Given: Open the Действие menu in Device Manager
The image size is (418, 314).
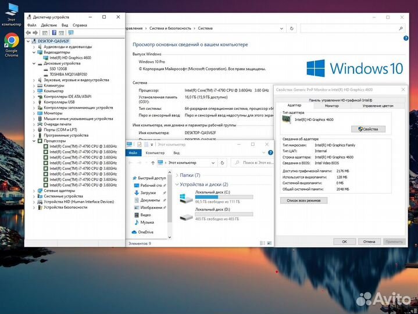Looking at the screenshot, I should coord(49,25).
